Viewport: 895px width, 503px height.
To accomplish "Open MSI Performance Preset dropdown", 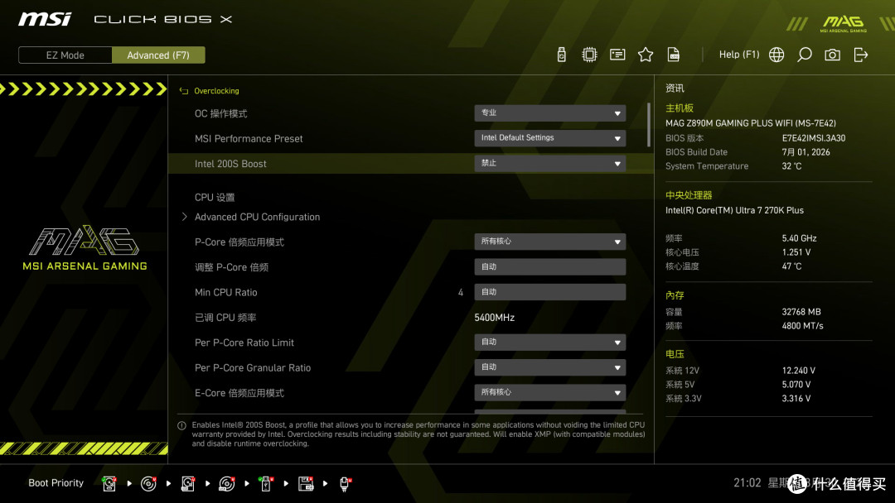I will (549, 138).
